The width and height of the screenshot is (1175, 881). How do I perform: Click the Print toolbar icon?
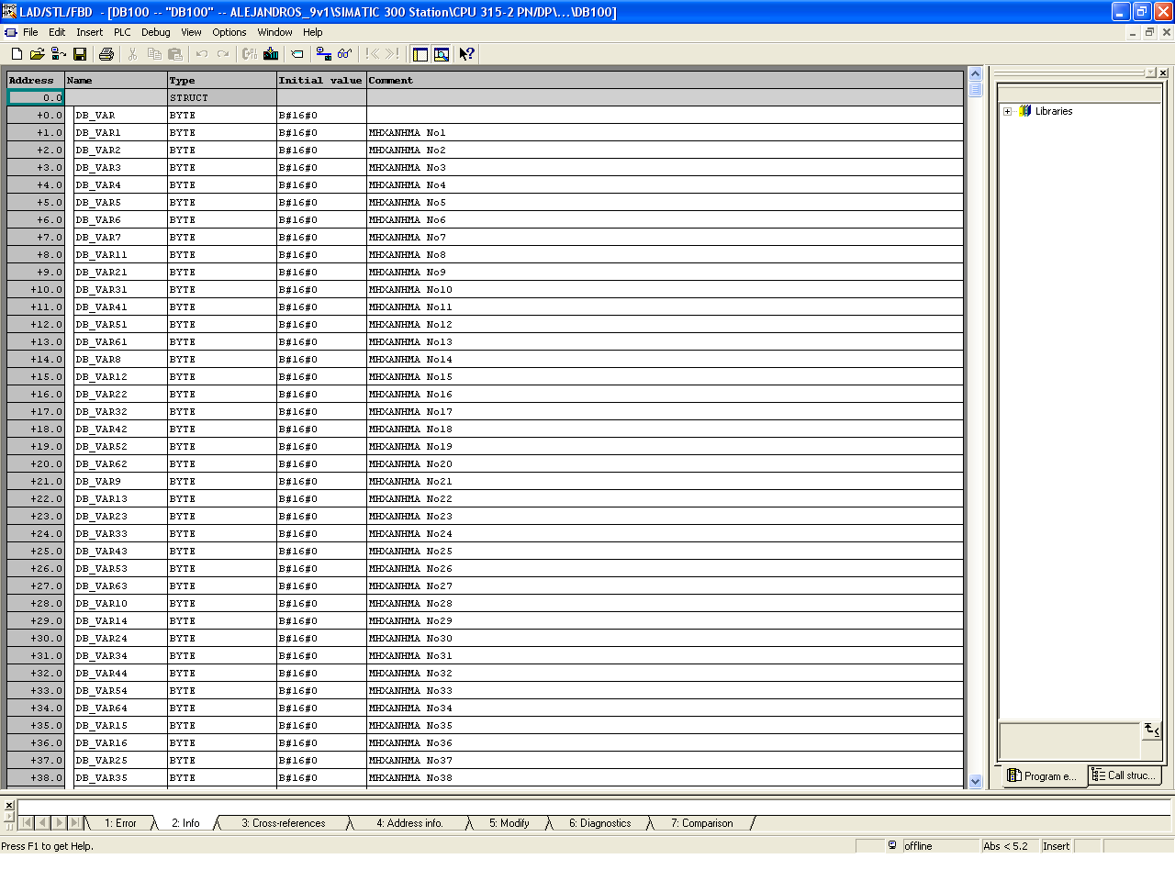pyautogui.click(x=106, y=54)
